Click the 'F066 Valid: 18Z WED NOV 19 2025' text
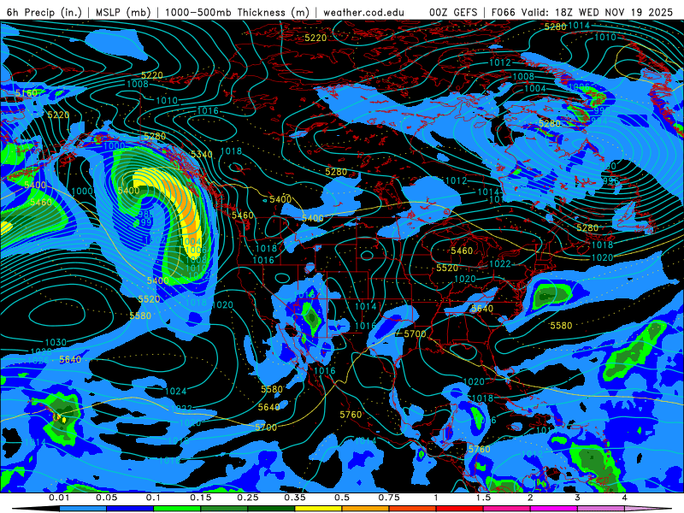Image resolution: width=684 pixels, height=513 pixels. tap(582, 12)
